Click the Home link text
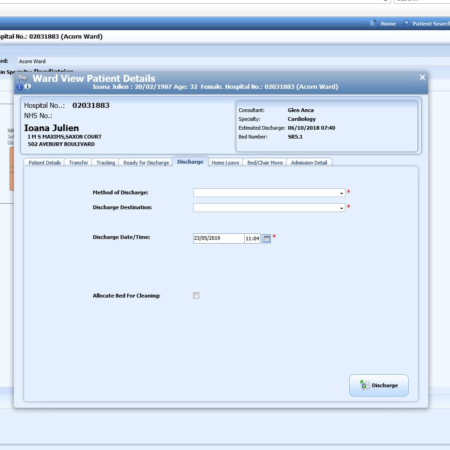The image size is (450, 450). click(x=388, y=24)
